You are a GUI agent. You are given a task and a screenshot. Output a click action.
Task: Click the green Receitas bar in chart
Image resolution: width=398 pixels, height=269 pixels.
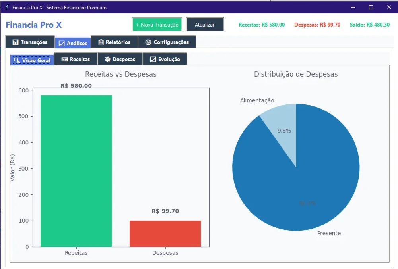tap(76, 171)
